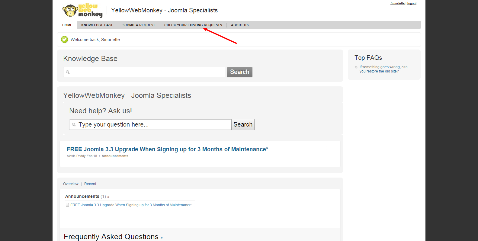Go to Submit a Request
478x241 pixels.
point(139,25)
